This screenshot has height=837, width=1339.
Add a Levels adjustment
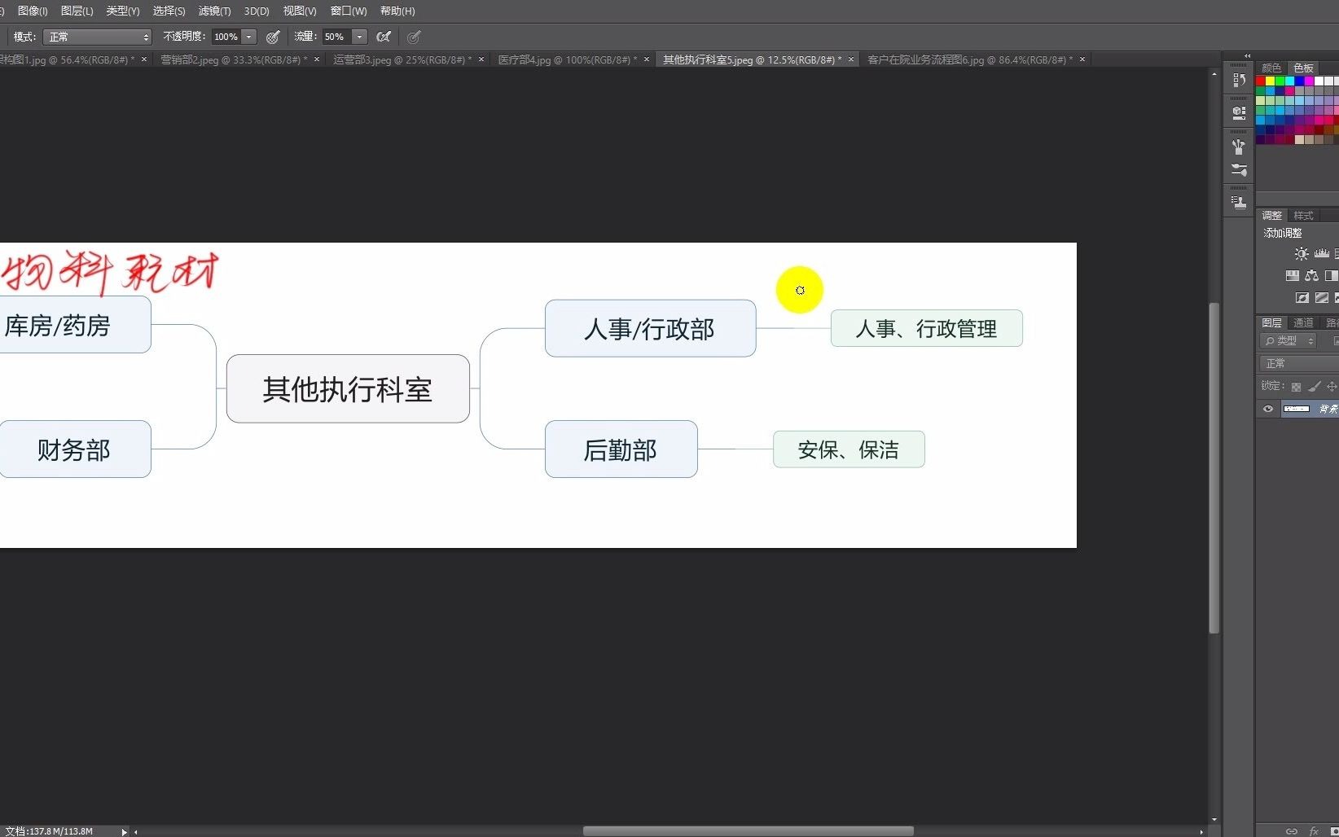click(1322, 254)
